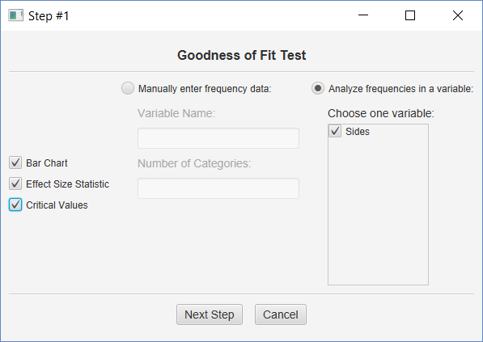Maximize the Step #1 dialog window
483x342 pixels.
[x=410, y=15]
